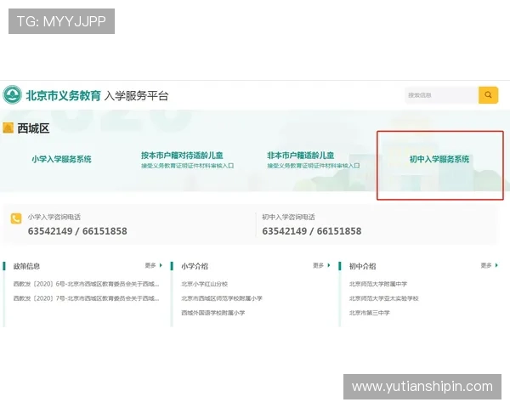Open policy document 西教发〔2020〕7号

pyautogui.click(x=86, y=298)
